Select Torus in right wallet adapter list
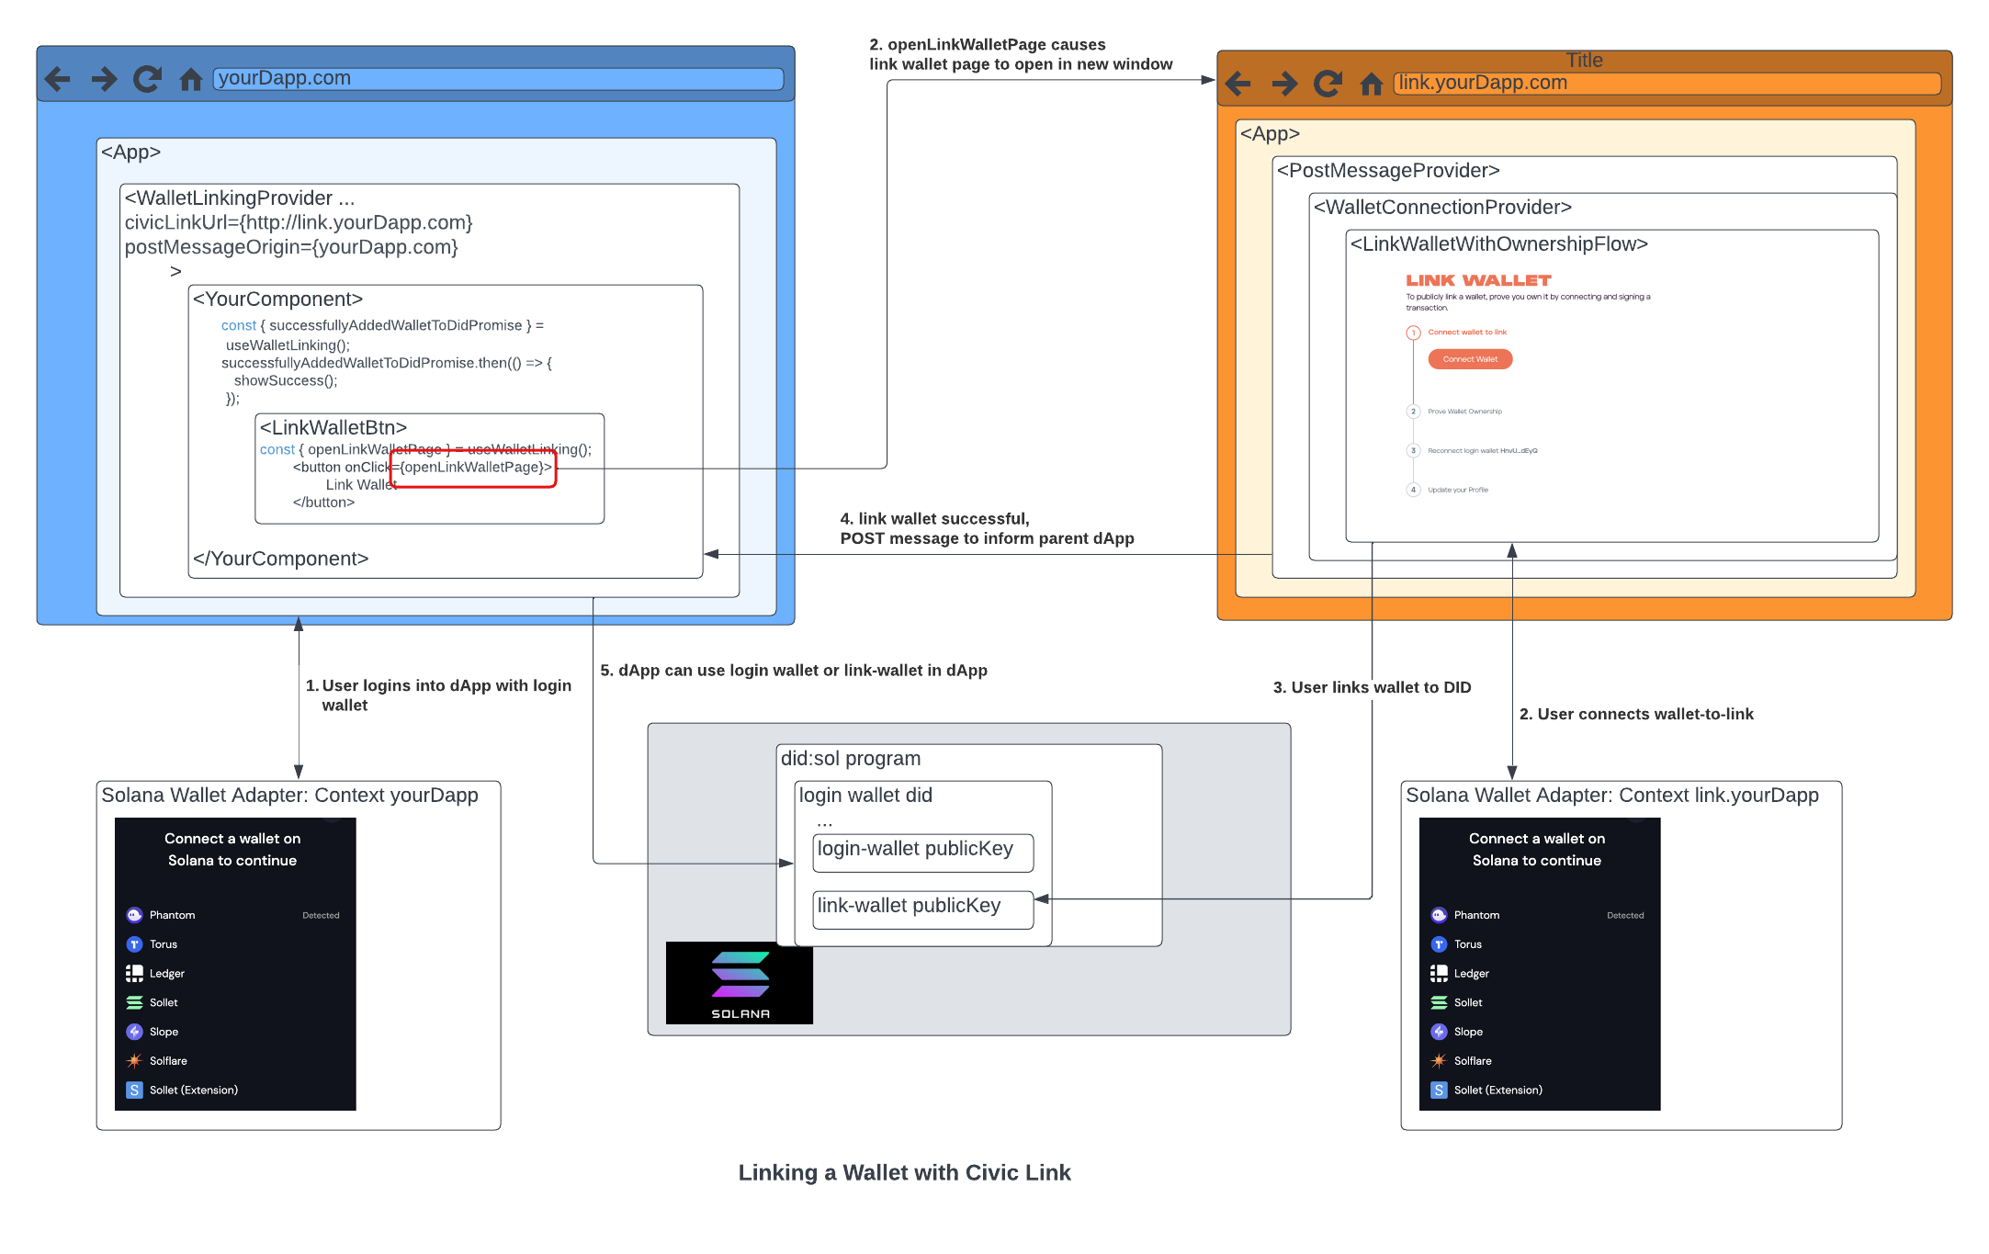 [x=1467, y=944]
